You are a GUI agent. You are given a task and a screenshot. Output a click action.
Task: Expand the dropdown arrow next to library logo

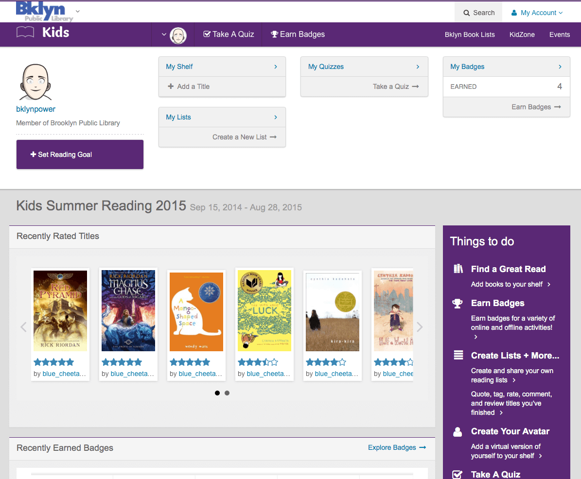click(78, 11)
